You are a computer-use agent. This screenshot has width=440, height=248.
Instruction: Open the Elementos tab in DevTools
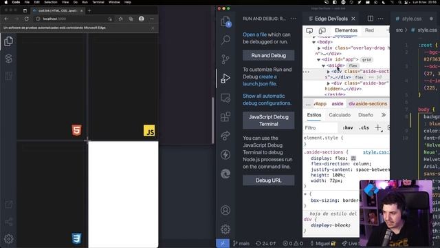[346, 30]
